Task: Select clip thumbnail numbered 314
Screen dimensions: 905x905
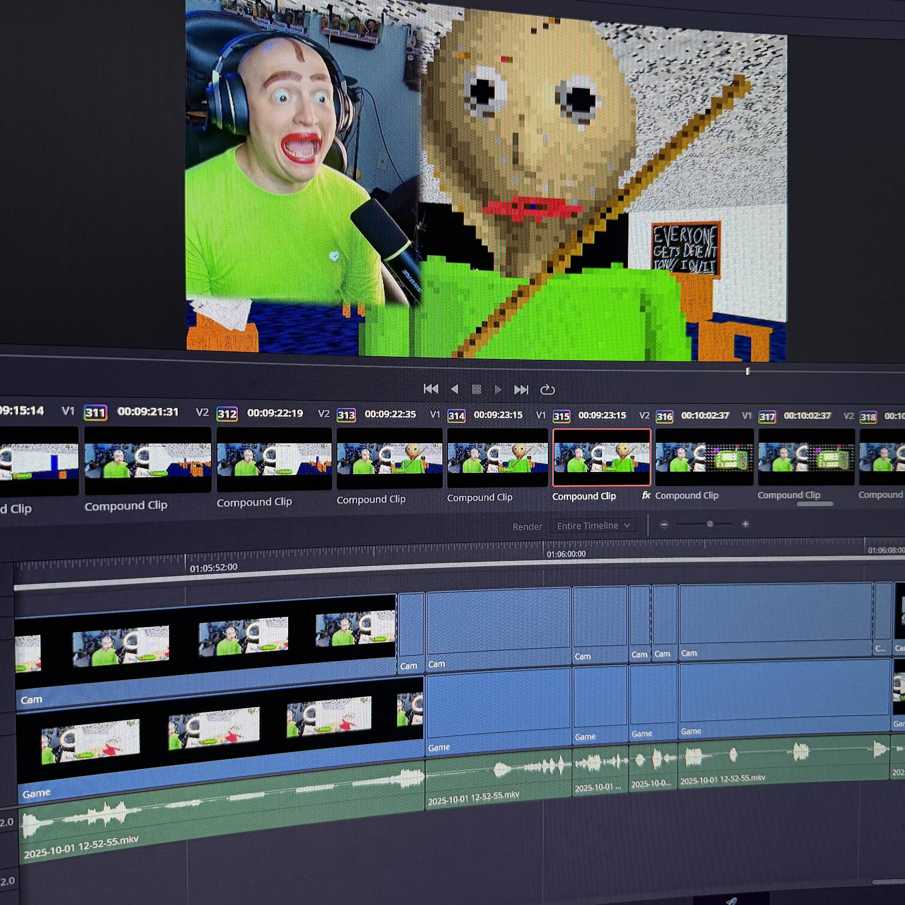Action: click(x=498, y=458)
